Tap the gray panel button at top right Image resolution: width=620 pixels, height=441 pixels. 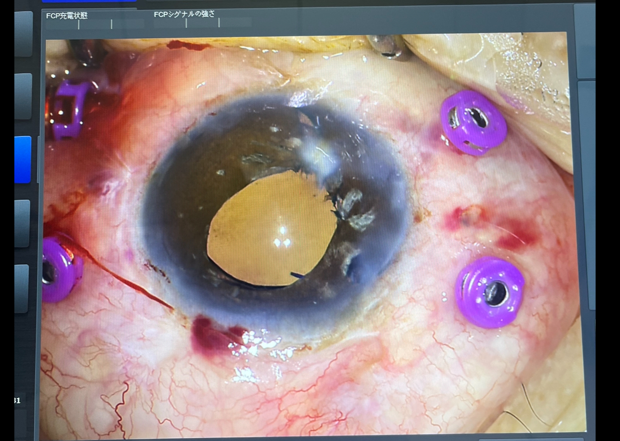pyautogui.click(x=584, y=41)
